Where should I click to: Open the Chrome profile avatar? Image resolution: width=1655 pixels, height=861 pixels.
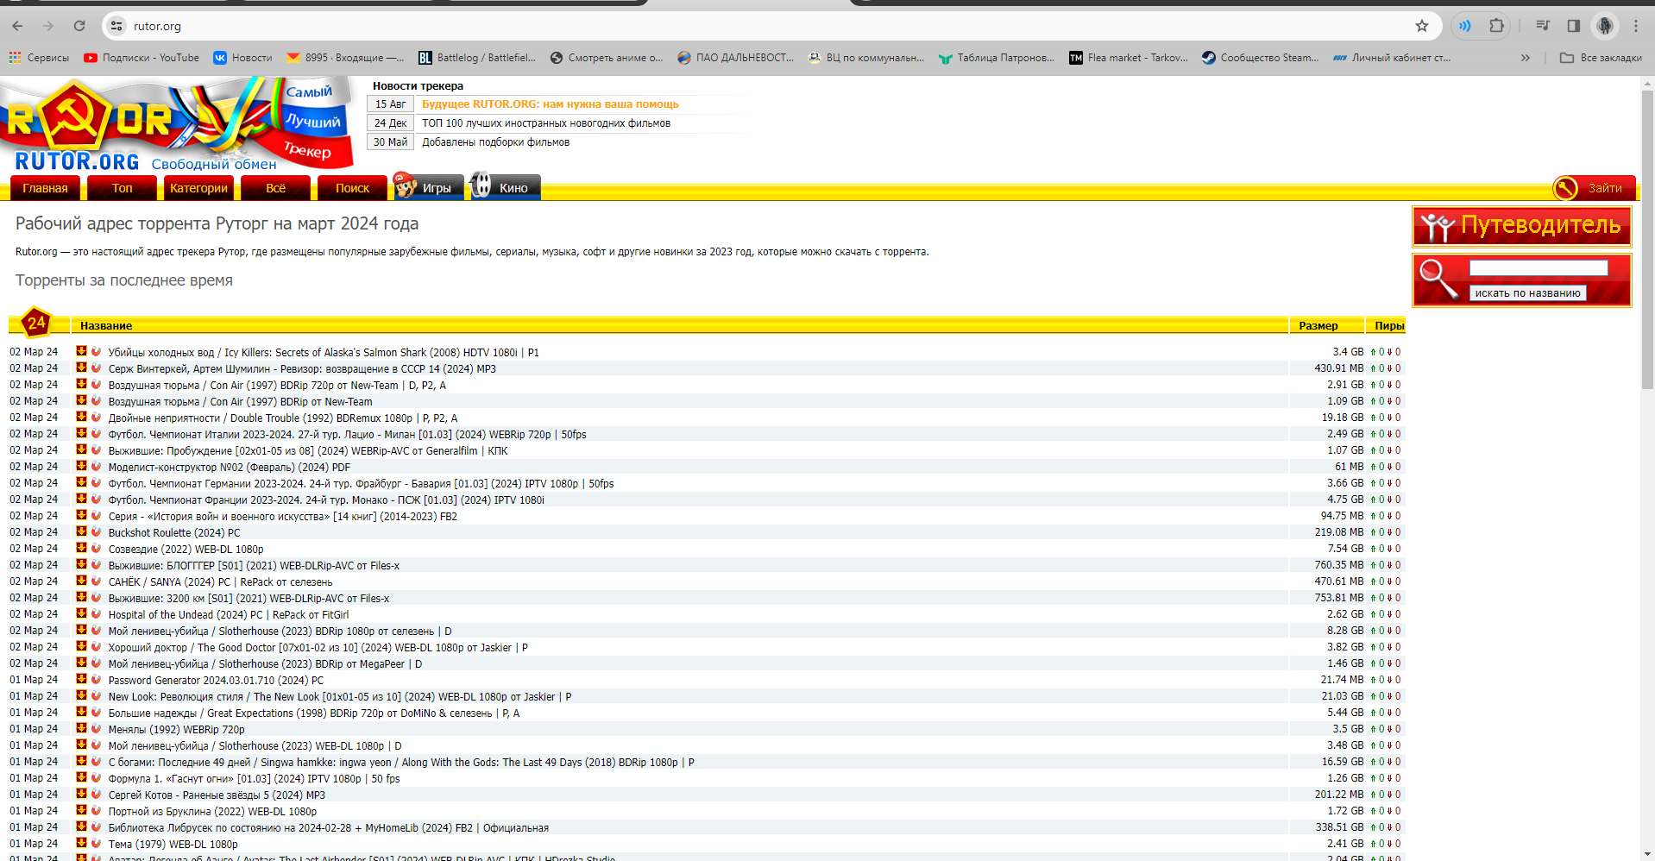[x=1605, y=26]
